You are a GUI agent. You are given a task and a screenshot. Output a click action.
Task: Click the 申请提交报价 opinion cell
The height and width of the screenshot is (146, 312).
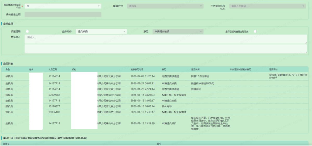(x=169, y=123)
